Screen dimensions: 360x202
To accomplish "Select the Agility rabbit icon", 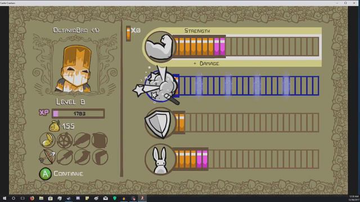I will [x=160, y=159].
